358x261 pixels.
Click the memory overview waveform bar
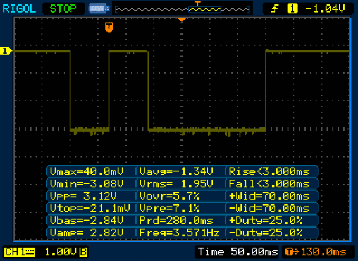point(182,9)
